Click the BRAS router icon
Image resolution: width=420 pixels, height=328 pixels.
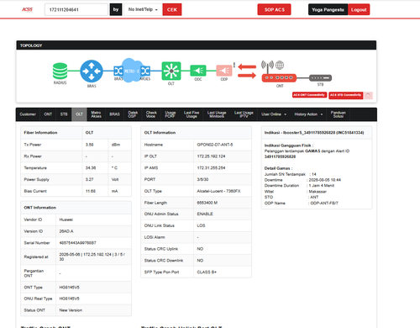[x=92, y=71]
